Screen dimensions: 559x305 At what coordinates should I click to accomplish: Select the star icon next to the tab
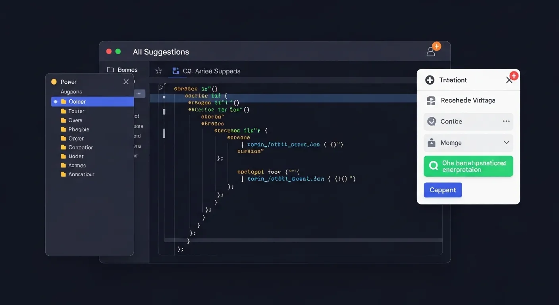click(158, 70)
